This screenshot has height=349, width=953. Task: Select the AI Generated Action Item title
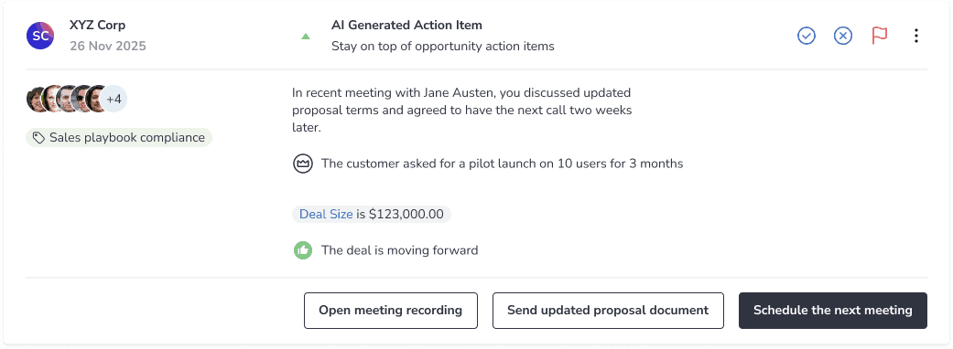point(406,26)
